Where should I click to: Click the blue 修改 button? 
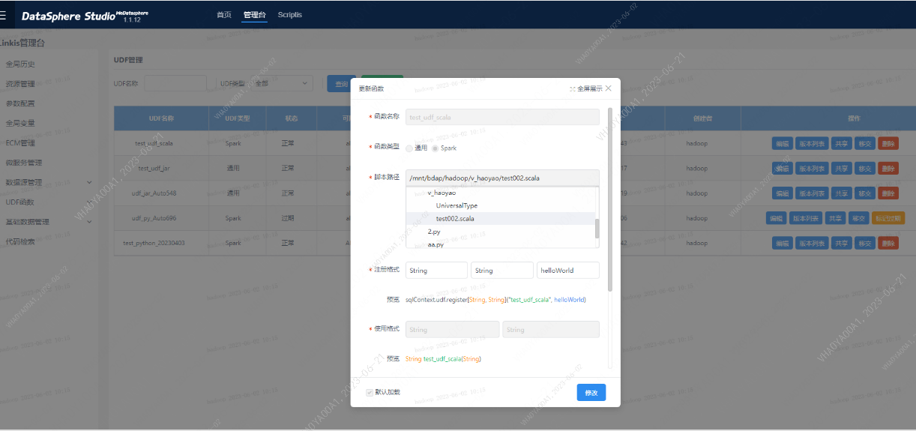pyautogui.click(x=591, y=393)
